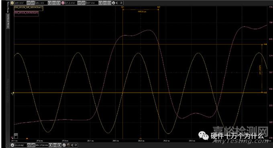273x148 pixels.
Task: Click the right delay arrow after 49.3750 ns
Action: 59,145
